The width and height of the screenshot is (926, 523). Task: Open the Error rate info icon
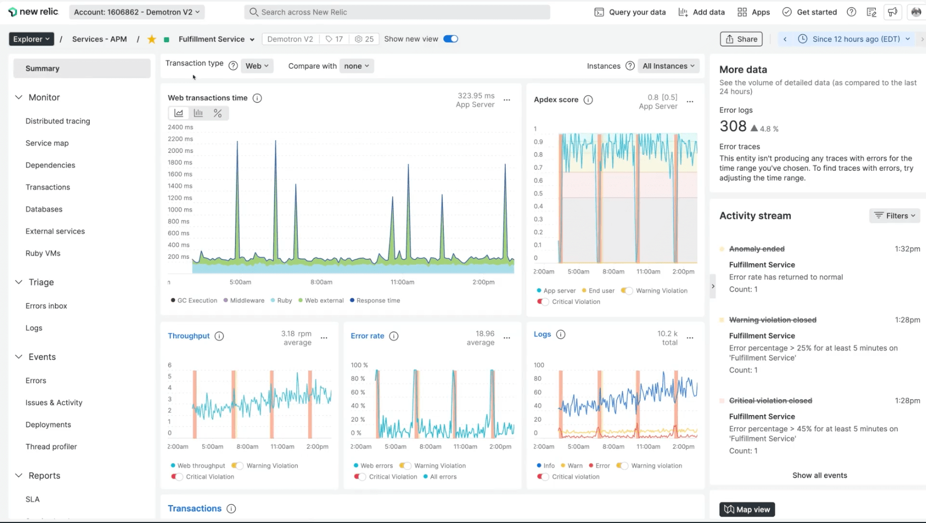pyautogui.click(x=394, y=336)
